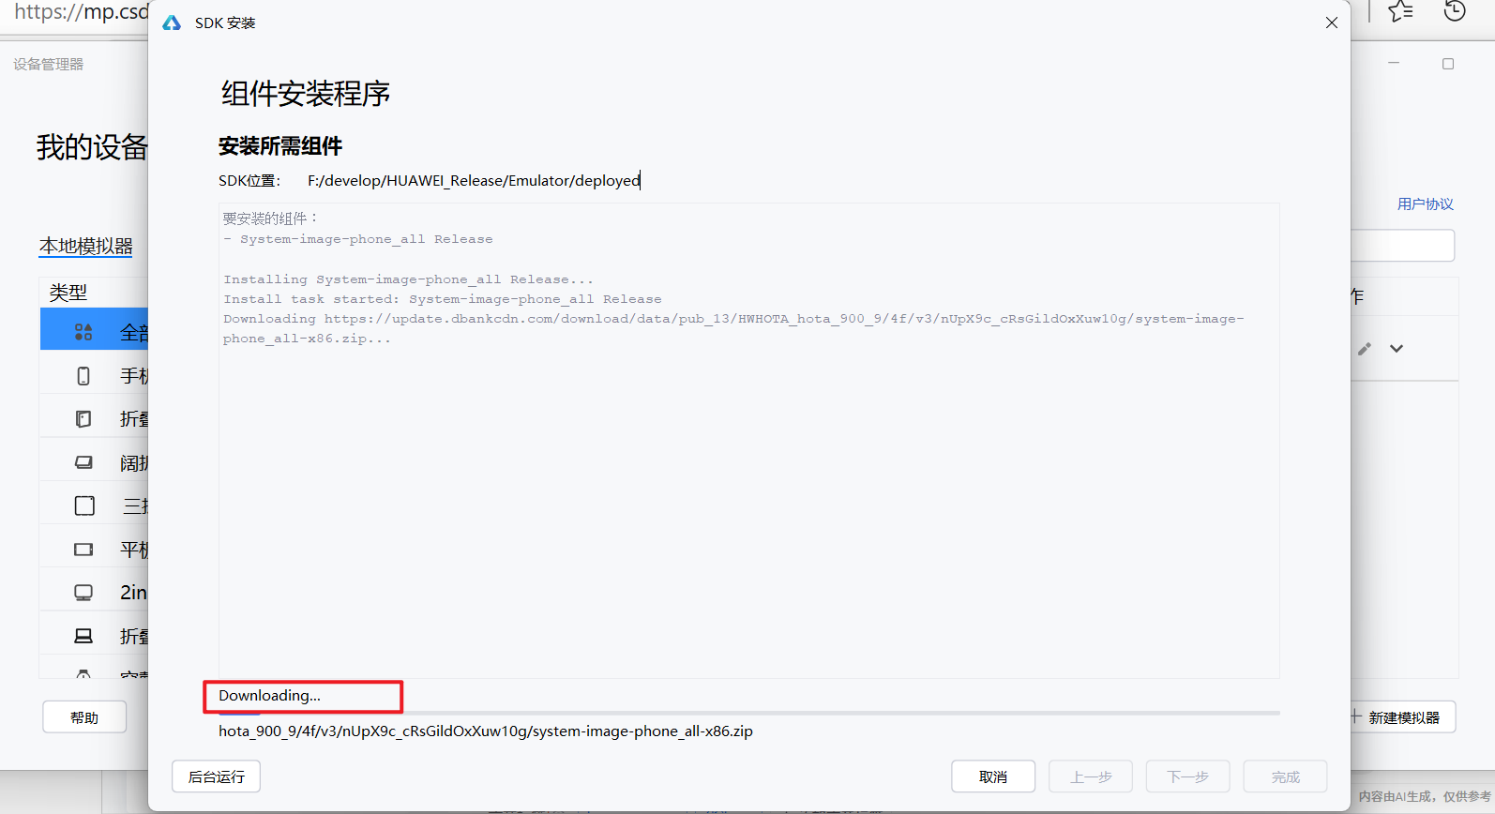Click the download progress bar
Image resolution: width=1495 pixels, height=814 pixels.
click(x=748, y=713)
